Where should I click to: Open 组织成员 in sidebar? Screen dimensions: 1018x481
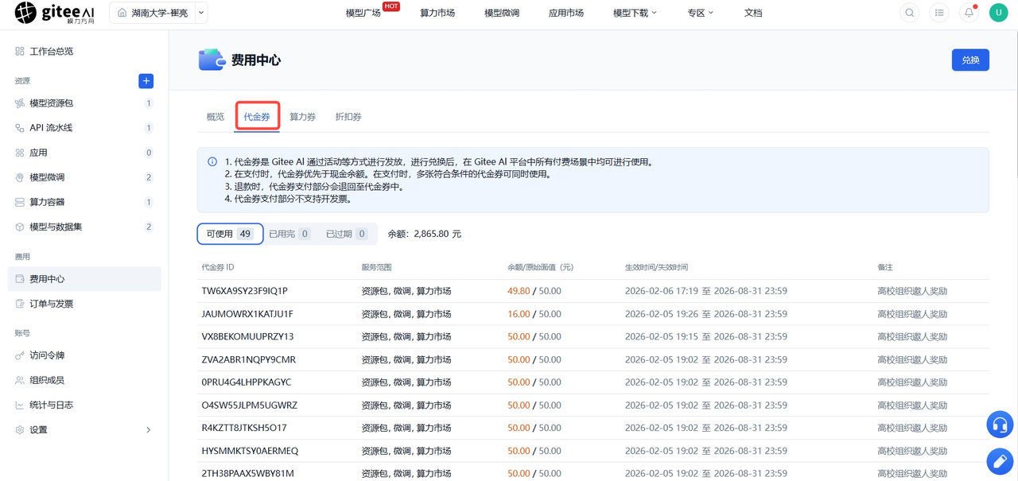coord(84,380)
